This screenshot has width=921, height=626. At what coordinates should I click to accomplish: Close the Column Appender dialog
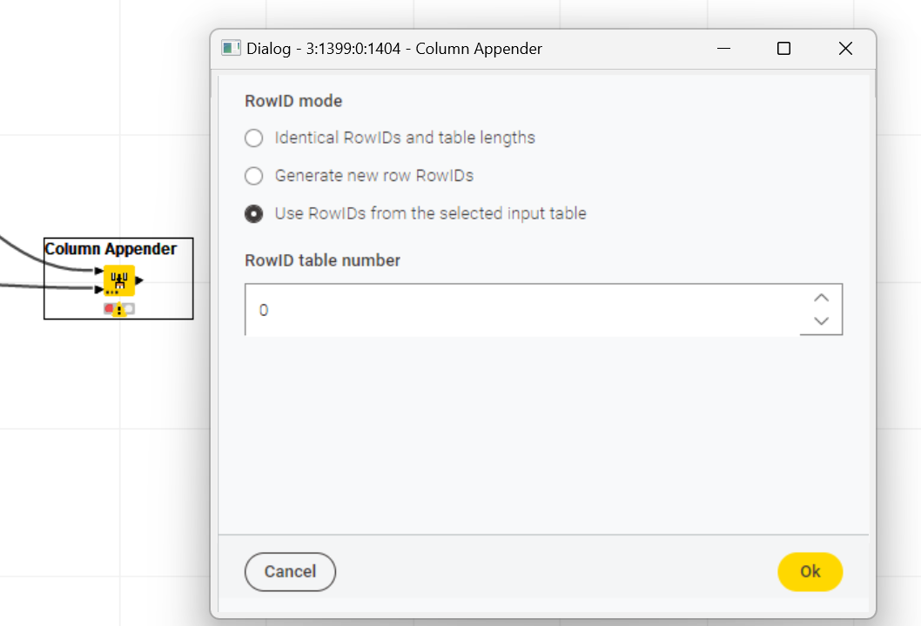point(845,48)
